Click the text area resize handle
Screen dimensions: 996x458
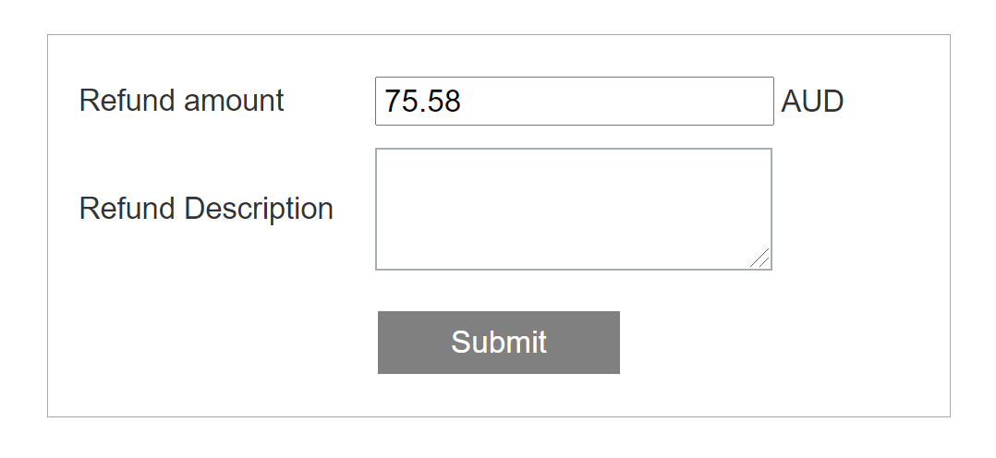tap(760, 259)
